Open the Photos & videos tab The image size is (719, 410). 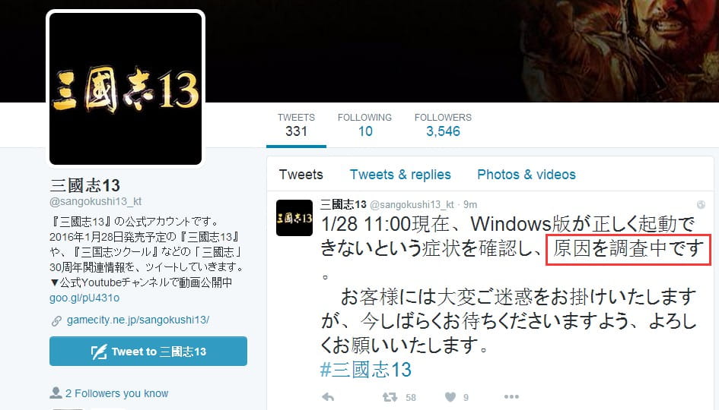point(527,175)
